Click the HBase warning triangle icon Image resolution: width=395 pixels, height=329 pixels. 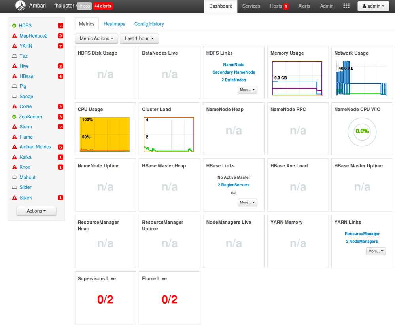[15, 76]
